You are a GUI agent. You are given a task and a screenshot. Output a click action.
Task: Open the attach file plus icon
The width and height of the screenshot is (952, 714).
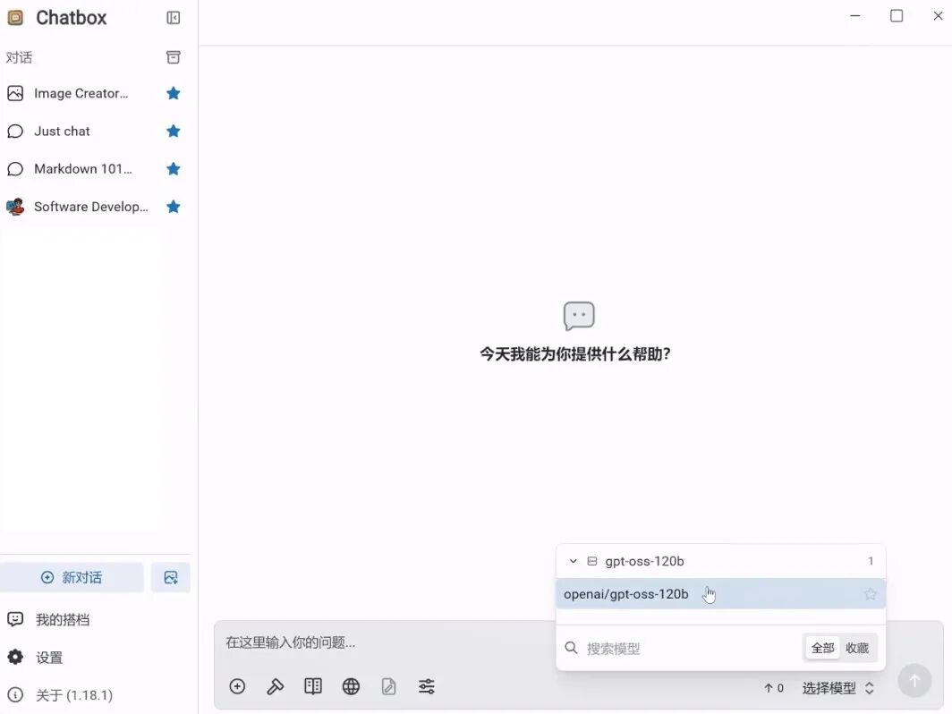pyautogui.click(x=237, y=686)
